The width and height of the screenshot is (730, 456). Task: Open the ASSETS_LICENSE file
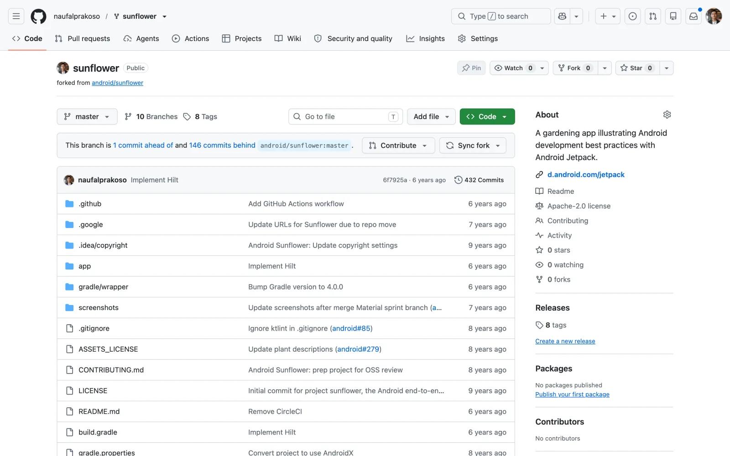pos(108,349)
